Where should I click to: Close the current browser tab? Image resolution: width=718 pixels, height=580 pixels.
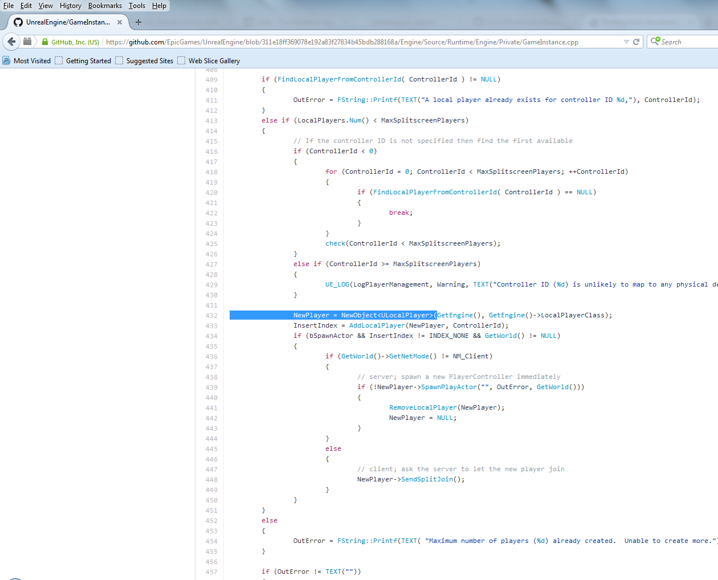click(x=119, y=22)
